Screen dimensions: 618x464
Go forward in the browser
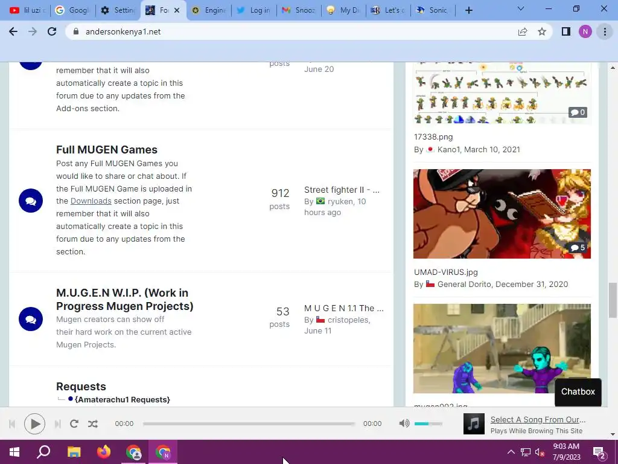pyautogui.click(x=33, y=31)
